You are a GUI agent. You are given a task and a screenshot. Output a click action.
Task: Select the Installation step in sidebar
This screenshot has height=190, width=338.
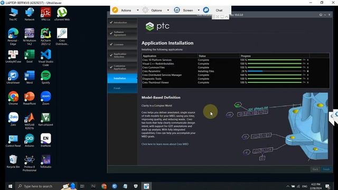122,79
